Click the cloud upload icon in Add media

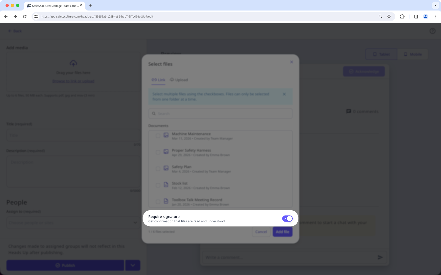click(73, 63)
